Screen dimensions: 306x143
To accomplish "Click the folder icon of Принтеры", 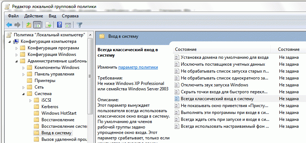I will click(x=29, y=80).
